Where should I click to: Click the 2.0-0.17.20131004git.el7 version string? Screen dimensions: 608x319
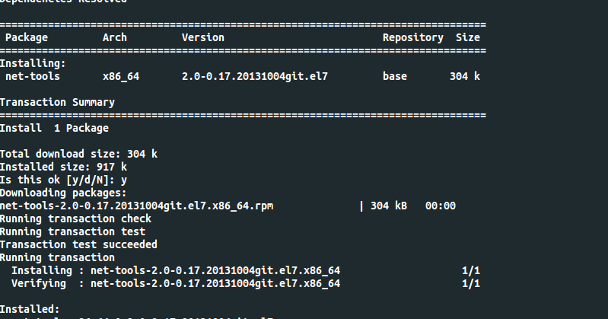point(255,76)
